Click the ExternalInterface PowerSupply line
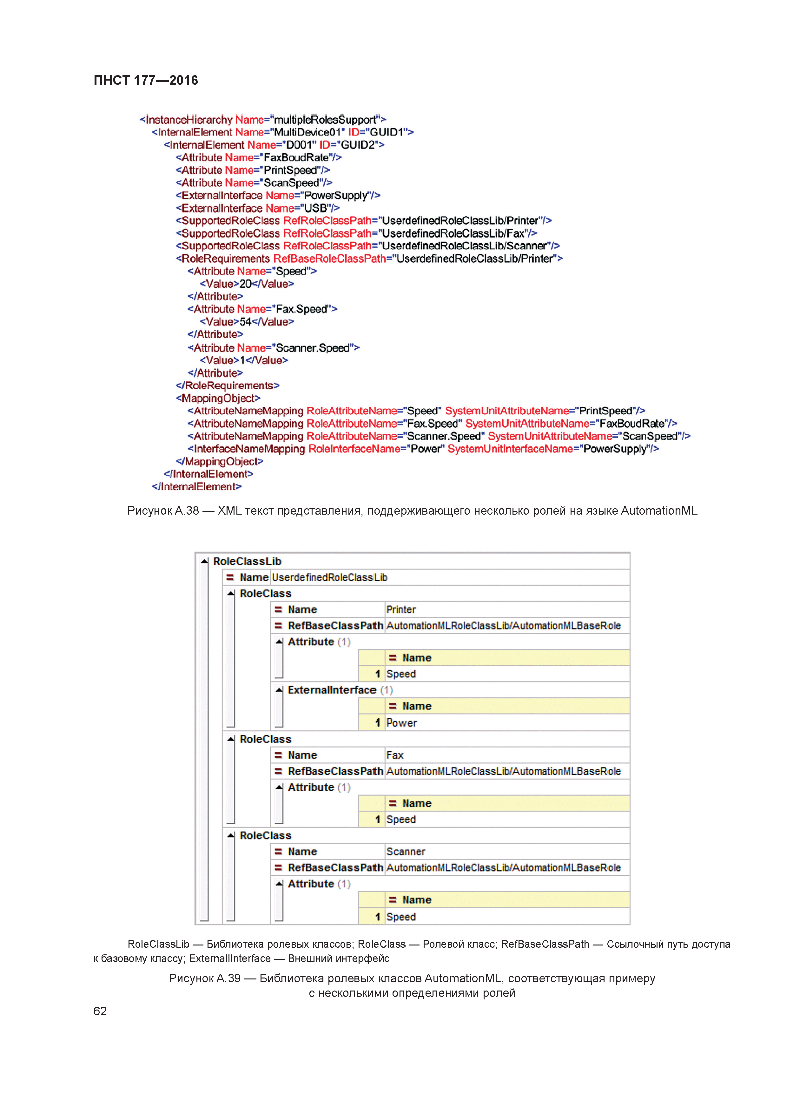Screen dimensions: 787x1113 pyautogui.click(x=278, y=195)
